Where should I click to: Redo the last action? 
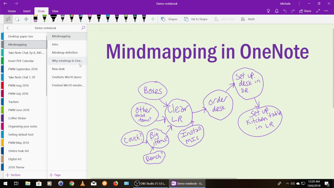[293, 11]
